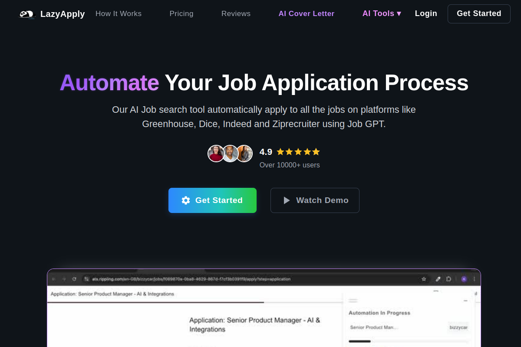The width and height of the screenshot is (521, 347).
Task: Open the How It Works section
Action: pos(119,14)
